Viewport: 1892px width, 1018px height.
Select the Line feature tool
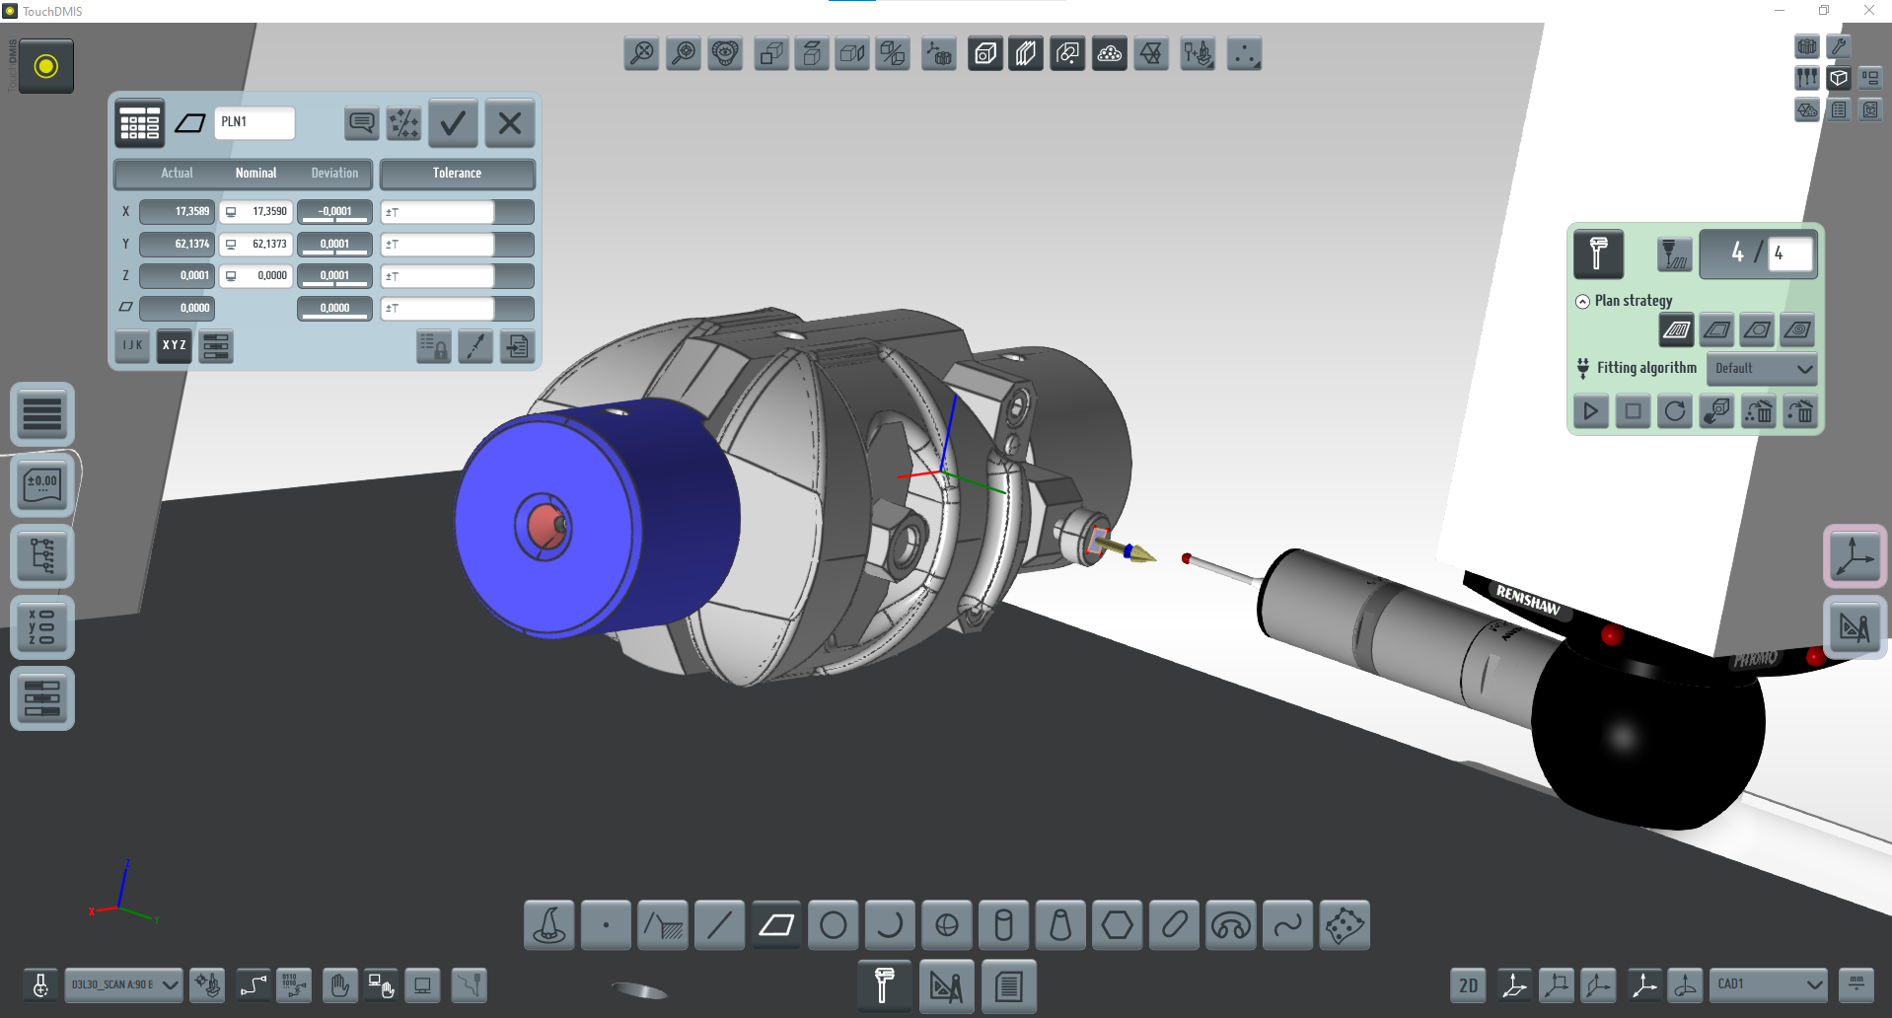coord(719,925)
